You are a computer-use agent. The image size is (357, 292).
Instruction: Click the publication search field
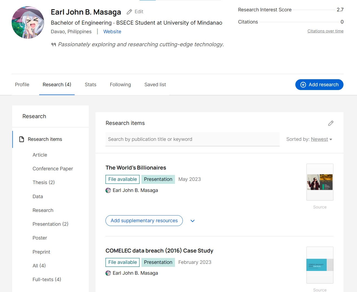[192, 139]
